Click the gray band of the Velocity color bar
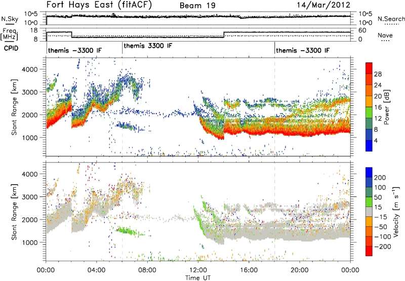Screen dimensions: 405x281 [369, 212]
